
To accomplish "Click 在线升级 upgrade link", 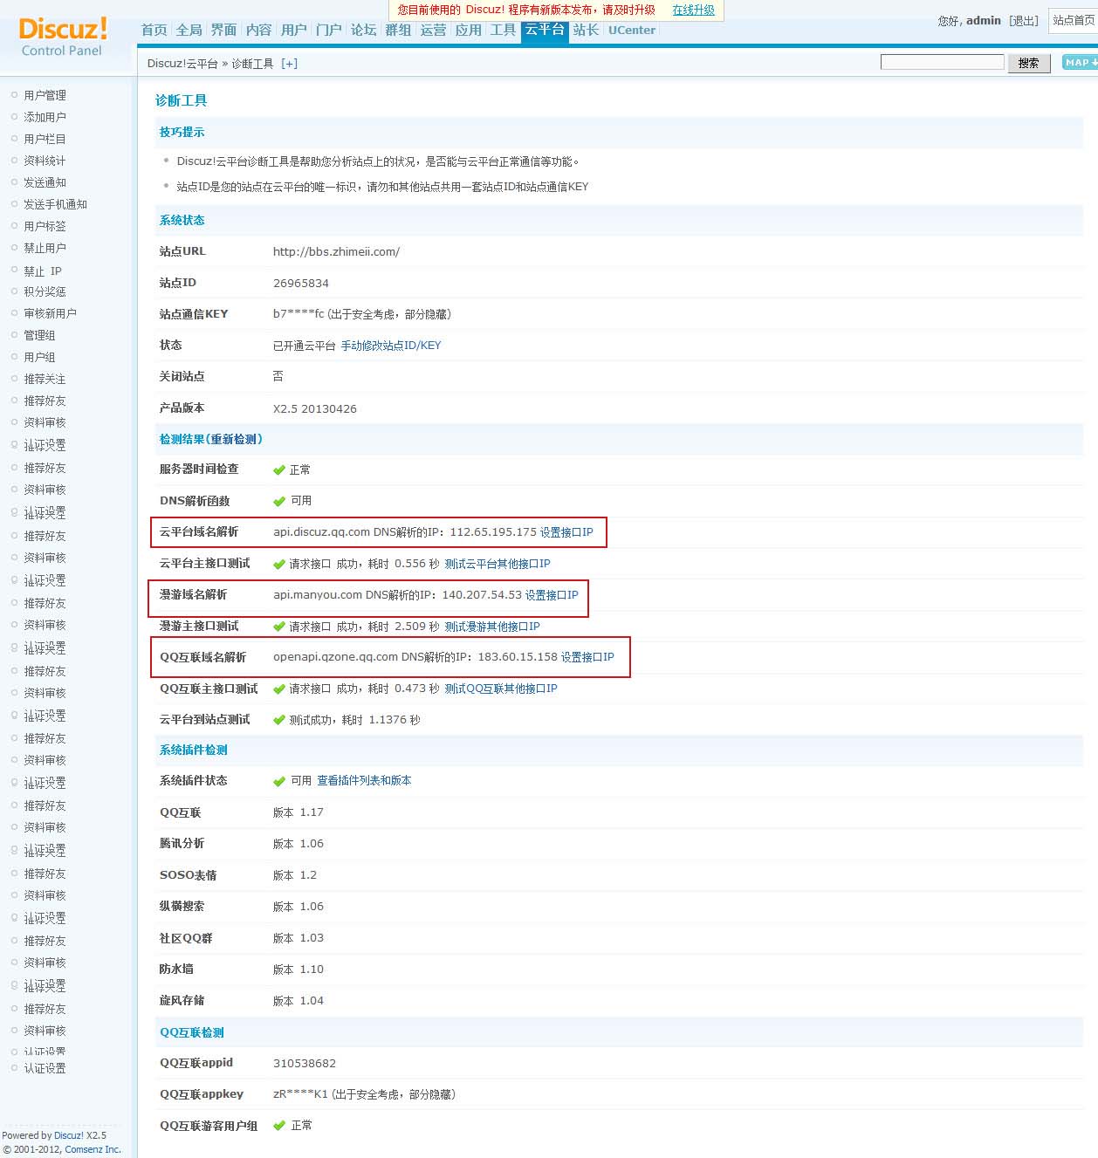I will click(x=694, y=10).
